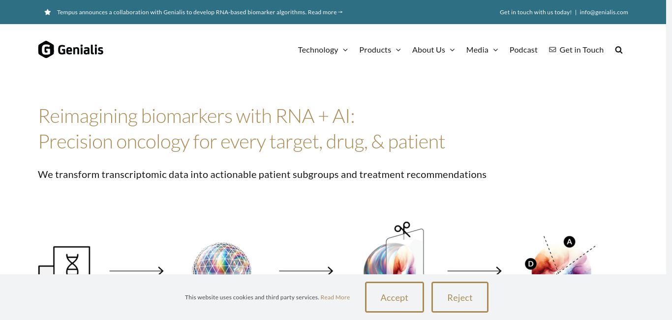Click the scissors icon above sphere
The width and height of the screenshot is (672, 320).
point(402,229)
